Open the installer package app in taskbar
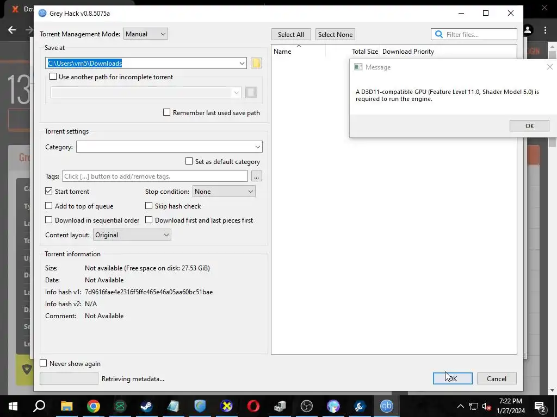557x417 pixels. [x=280, y=406]
